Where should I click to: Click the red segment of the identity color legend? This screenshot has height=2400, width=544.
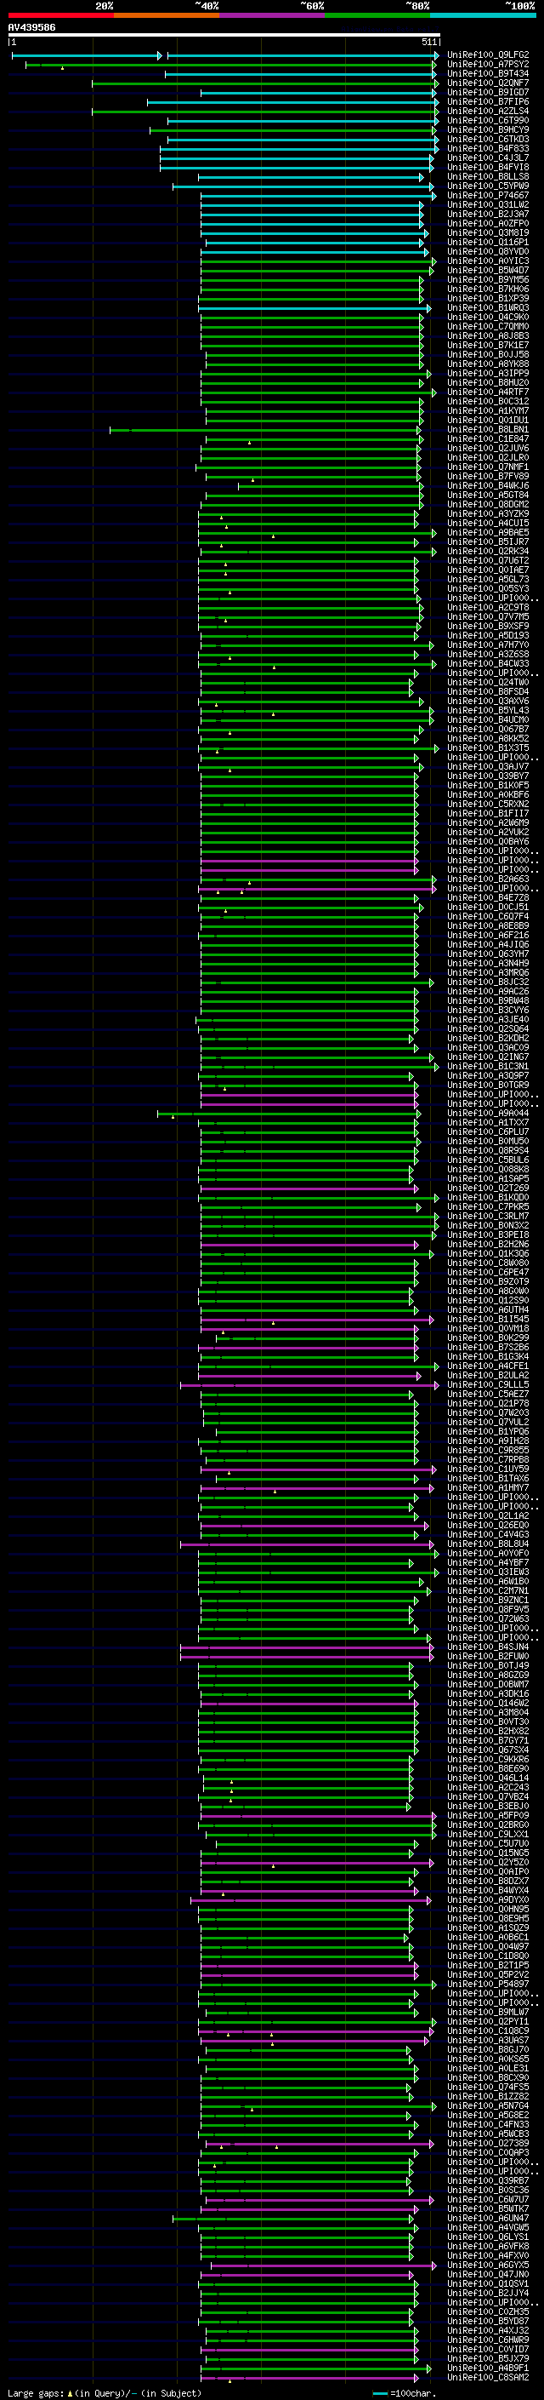pyautogui.click(x=61, y=16)
